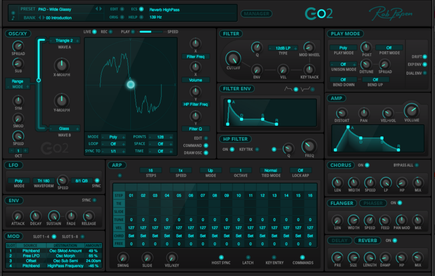Viewport: 435px width, 276px height.
Task: Click the plus beside the oscillator Range MODE
Action: point(28,87)
